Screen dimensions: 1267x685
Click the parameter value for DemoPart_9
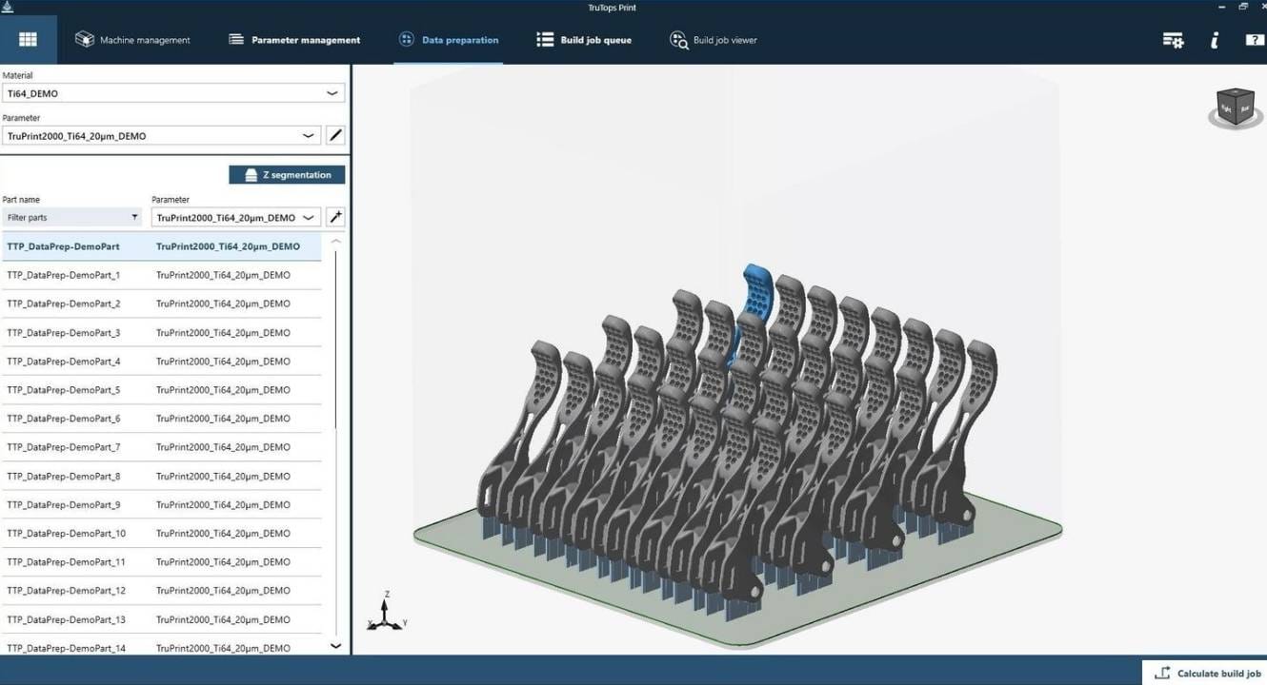[x=223, y=505]
